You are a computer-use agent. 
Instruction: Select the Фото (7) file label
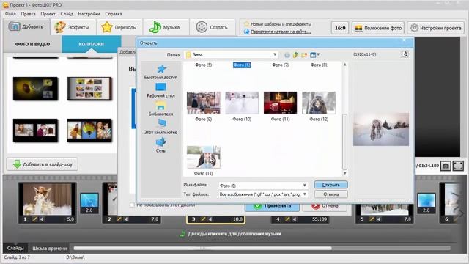tap(280, 65)
